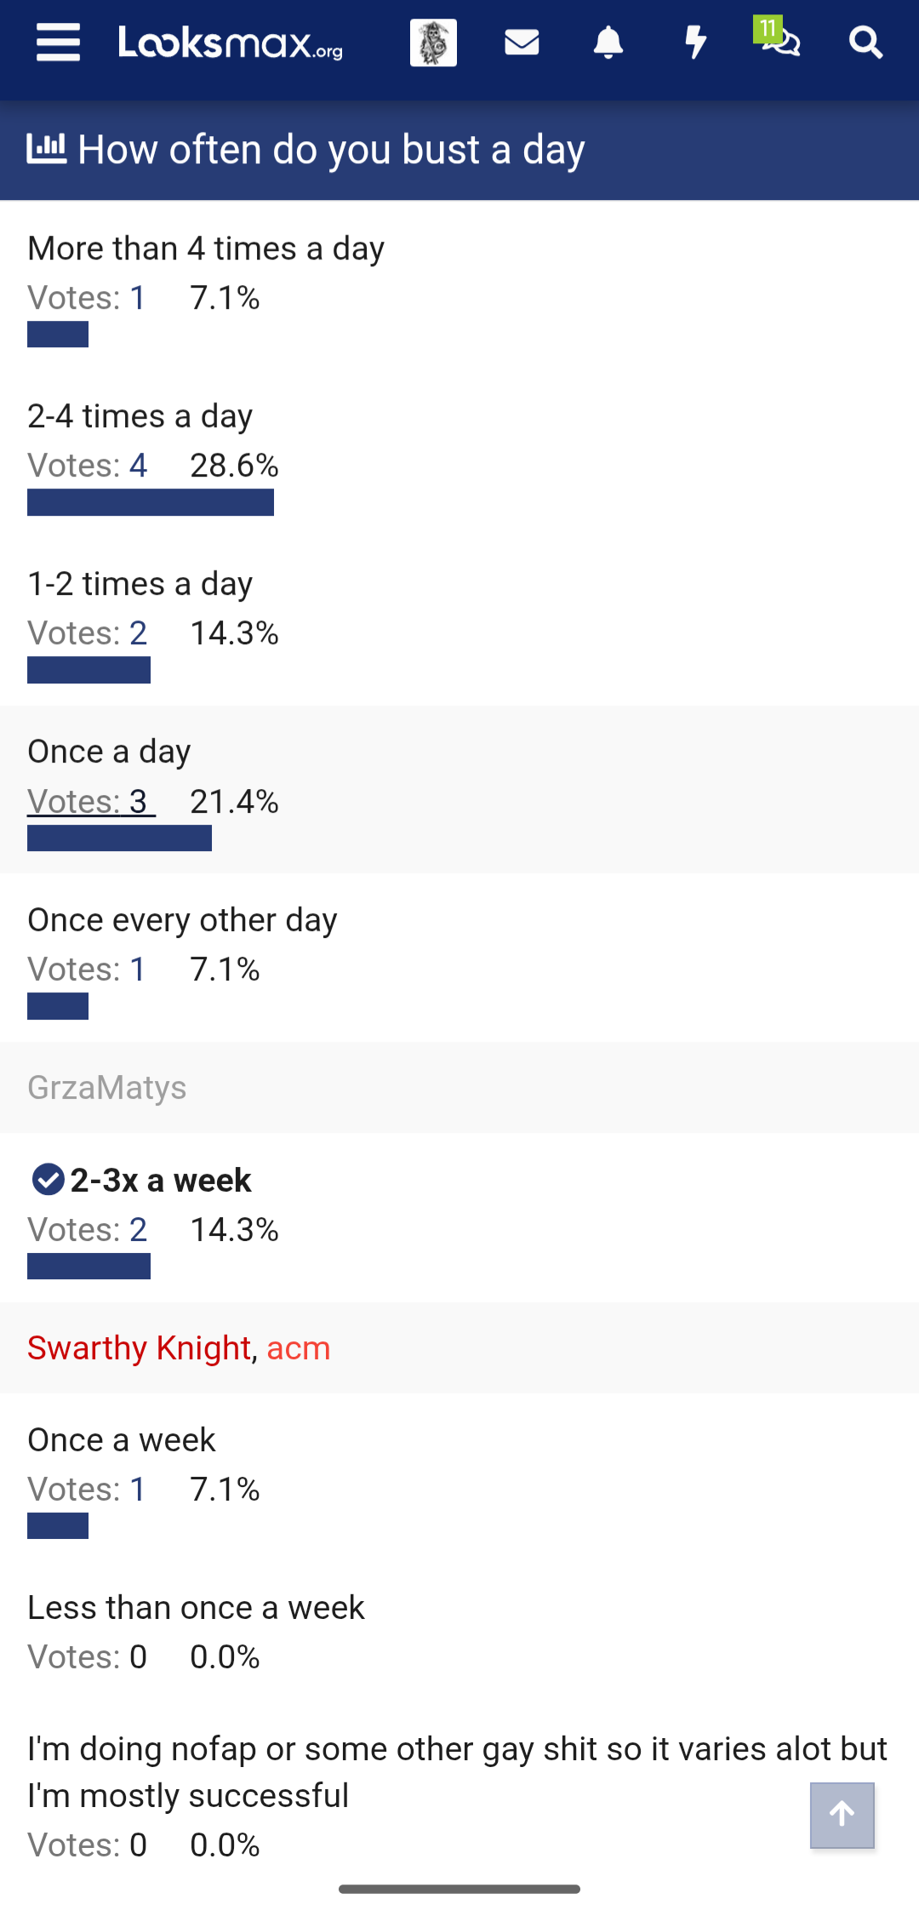Open the lightning bolt what's new icon
This screenshot has height=1916, width=919.
tap(696, 42)
